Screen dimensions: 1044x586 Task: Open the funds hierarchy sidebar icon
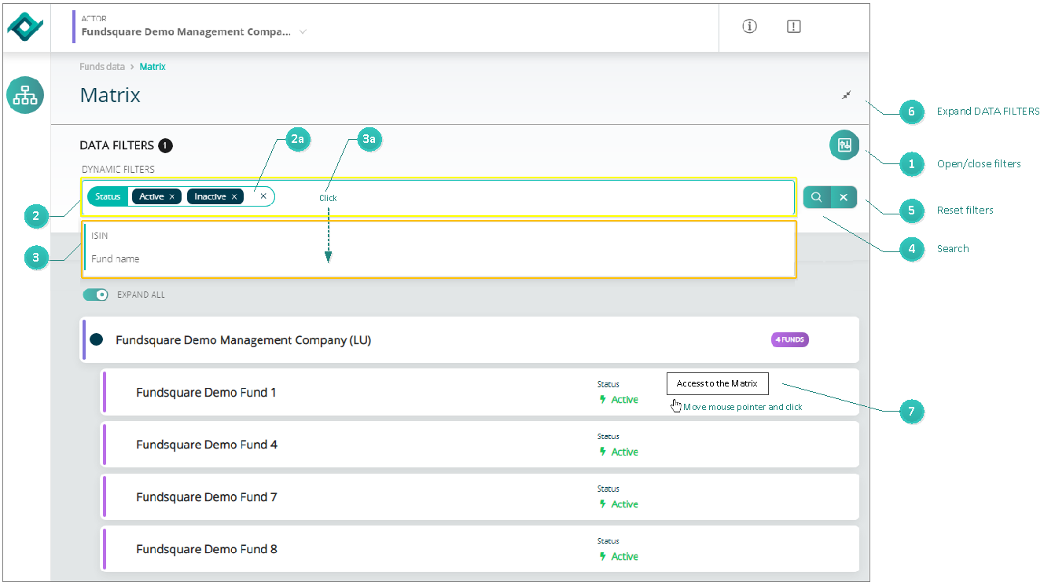pos(26,95)
